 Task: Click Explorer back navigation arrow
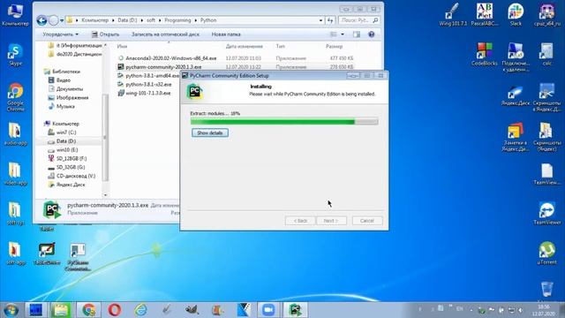[x=41, y=20]
